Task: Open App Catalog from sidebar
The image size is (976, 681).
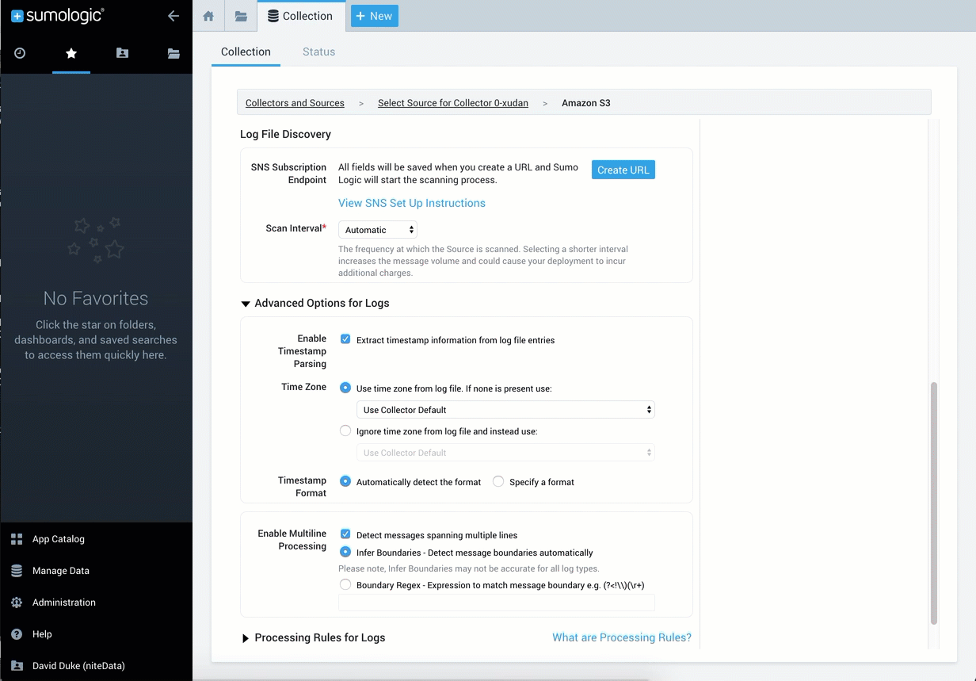Action: coord(58,539)
